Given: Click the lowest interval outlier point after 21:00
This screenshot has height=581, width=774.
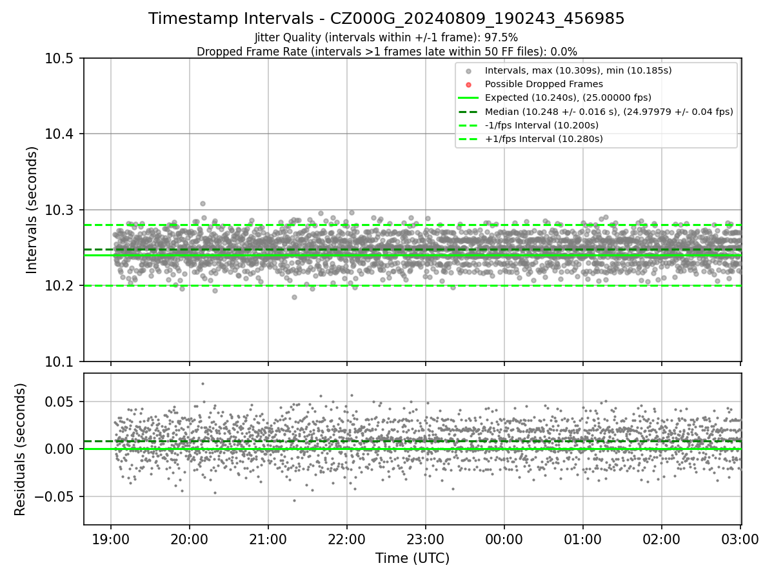Looking at the screenshot, I should pyautogui.click(x=294, y=297).
